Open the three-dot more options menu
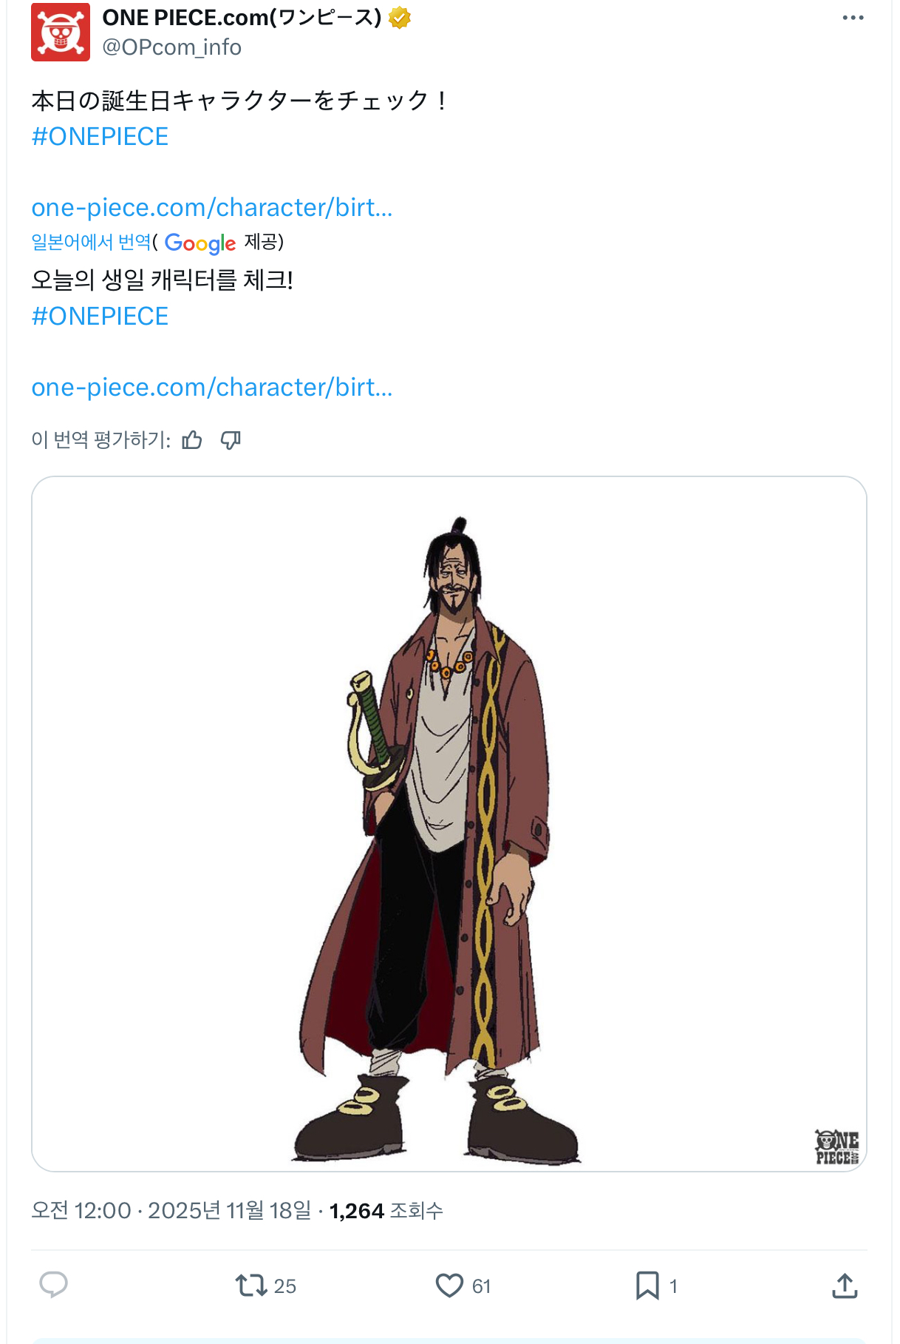The height and width of the screenshot is (1344, 900). click(853, 18)
